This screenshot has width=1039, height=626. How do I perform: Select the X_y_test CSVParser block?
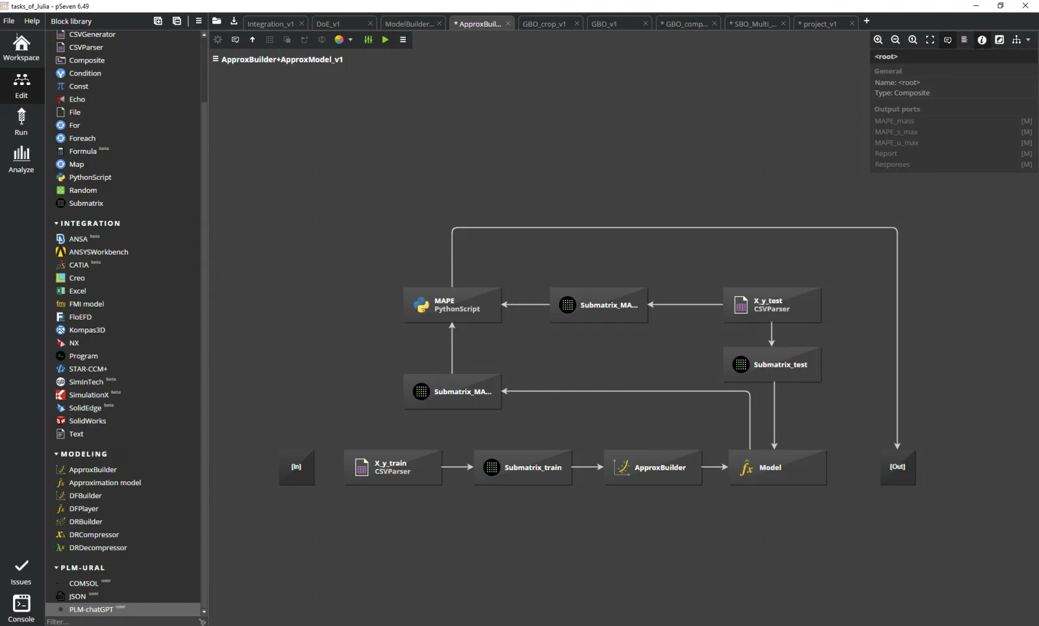(772, 305)
